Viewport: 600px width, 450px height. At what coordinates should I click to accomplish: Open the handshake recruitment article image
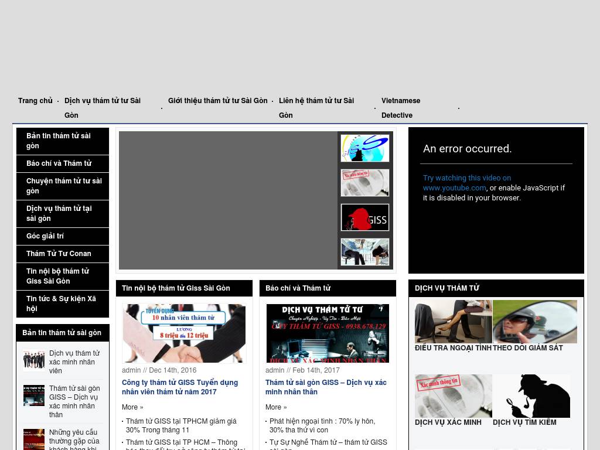point(184,333)
